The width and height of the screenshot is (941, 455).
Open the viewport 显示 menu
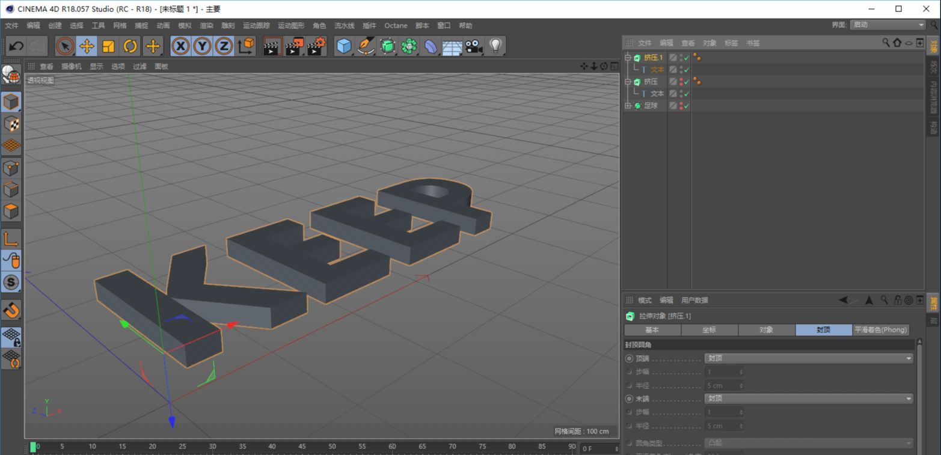pos(96,66)
